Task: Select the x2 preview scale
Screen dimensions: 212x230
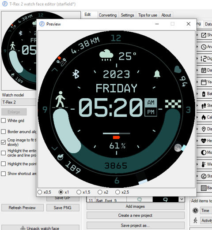Action: tap(100, 192)
